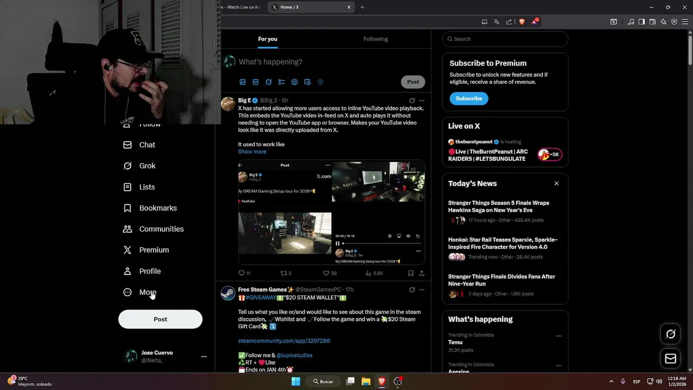
Task: Click Subscribe to Premium button
Action: click(469, 99)
